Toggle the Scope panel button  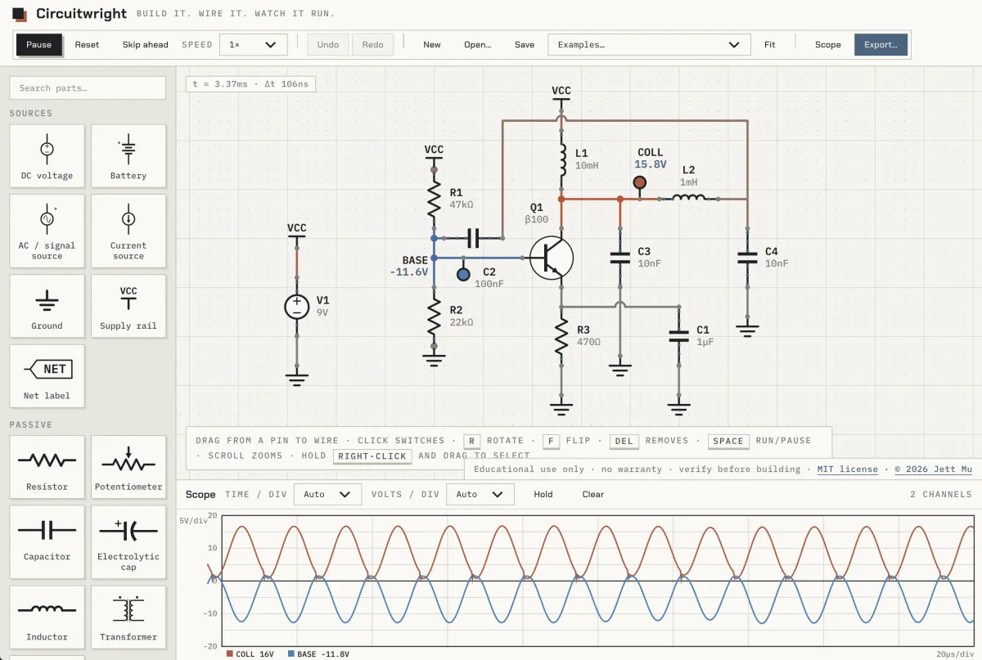point(828,44)
